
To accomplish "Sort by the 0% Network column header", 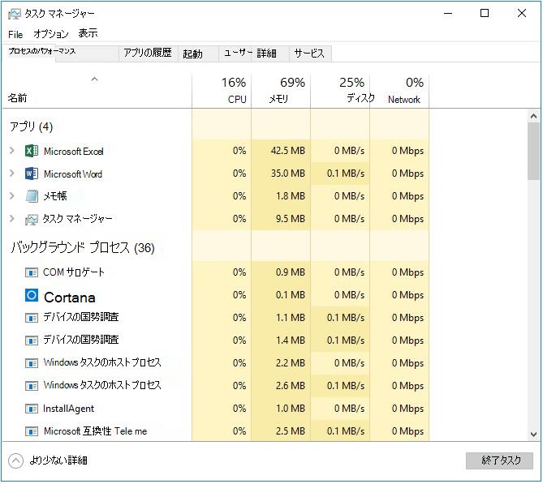I will (x=399, y=91).
